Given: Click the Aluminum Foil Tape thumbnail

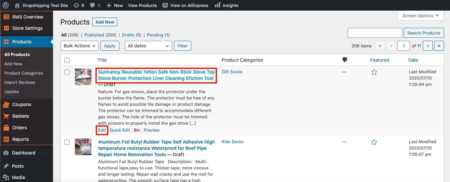Looking at the screenshot, I should (83, 147).
